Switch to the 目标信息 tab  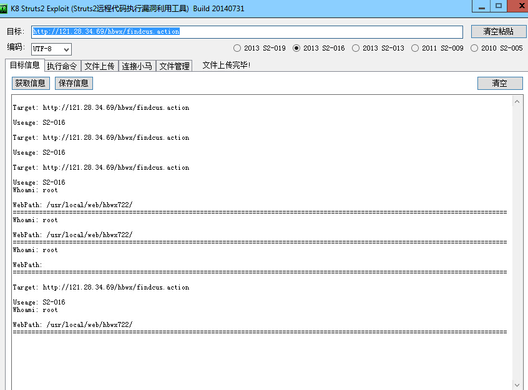coord(24,65)
